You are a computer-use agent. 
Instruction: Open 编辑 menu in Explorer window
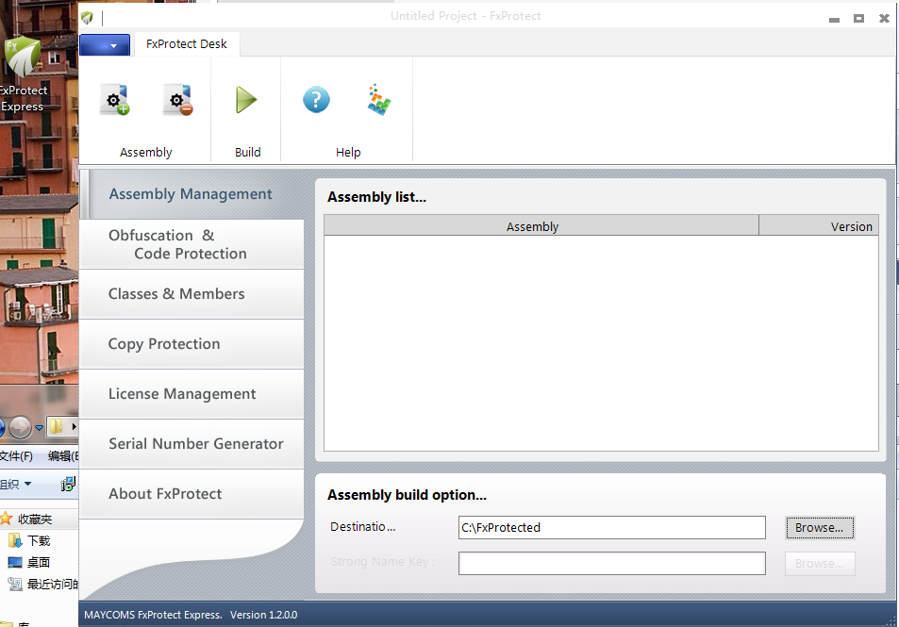coord(63,456)
